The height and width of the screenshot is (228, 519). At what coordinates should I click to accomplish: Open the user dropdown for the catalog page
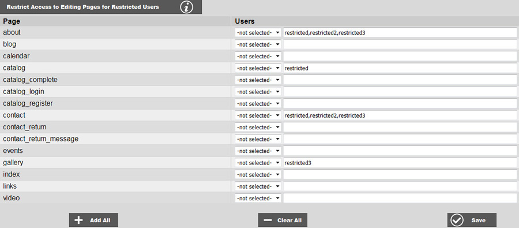258,68
